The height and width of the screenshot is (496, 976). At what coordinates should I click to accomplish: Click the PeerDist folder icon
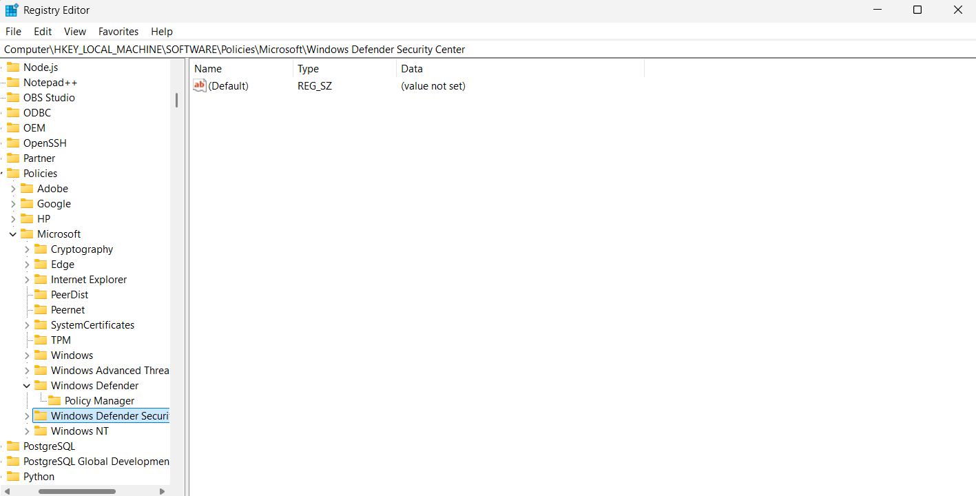[x=41, y=294]
